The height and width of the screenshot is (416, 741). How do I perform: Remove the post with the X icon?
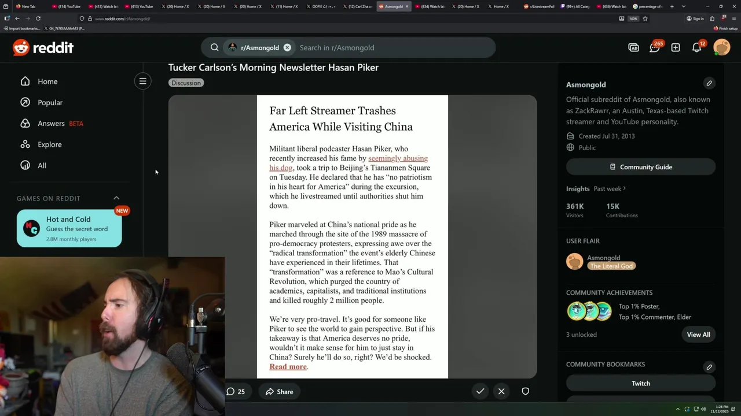[x=501, y=391]
